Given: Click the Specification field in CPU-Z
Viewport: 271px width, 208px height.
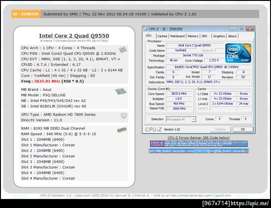Looking at the screenshot, I should coord(208,67).
